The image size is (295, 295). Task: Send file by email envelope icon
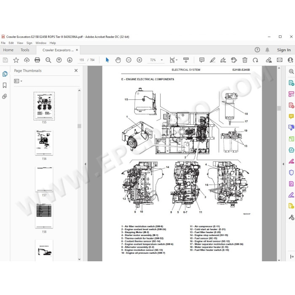279,60
